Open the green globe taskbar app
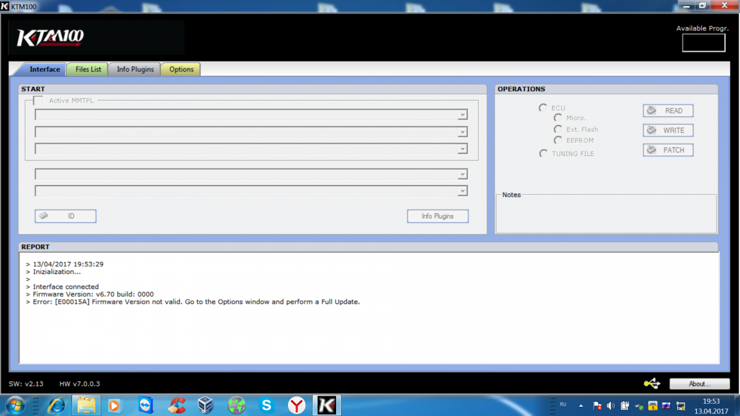The image size is (740, 416). click(x=237, y=405)
